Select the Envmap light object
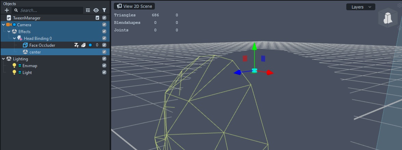The image size is (402, 150). click(55, 66)
